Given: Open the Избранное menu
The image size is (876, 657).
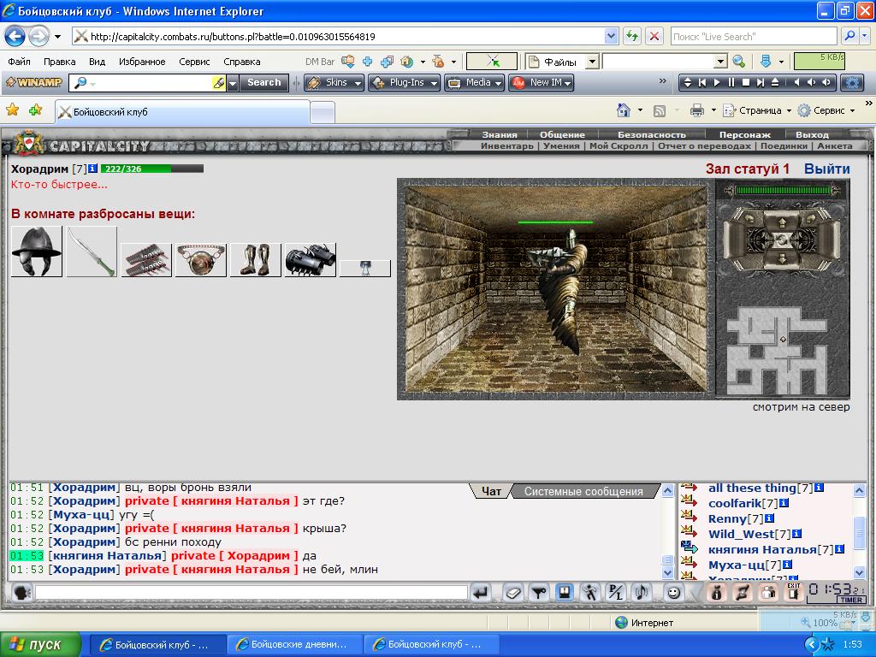Looking at the screenshot, I should click(142, 62).
